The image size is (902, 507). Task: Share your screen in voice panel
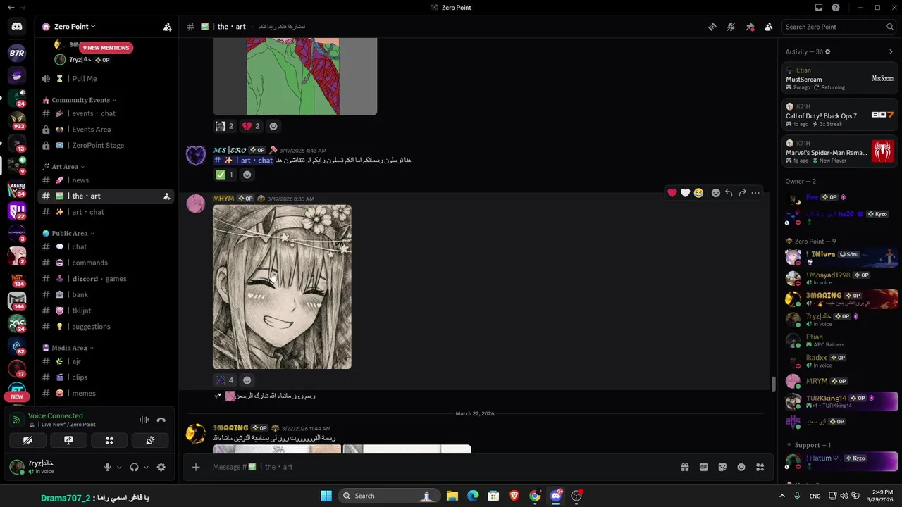pyautogui.click(x=68, y=440)
